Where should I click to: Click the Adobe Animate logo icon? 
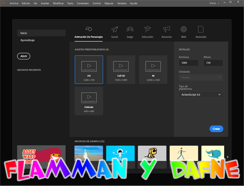pyautogui.click(x=4, y=3)
